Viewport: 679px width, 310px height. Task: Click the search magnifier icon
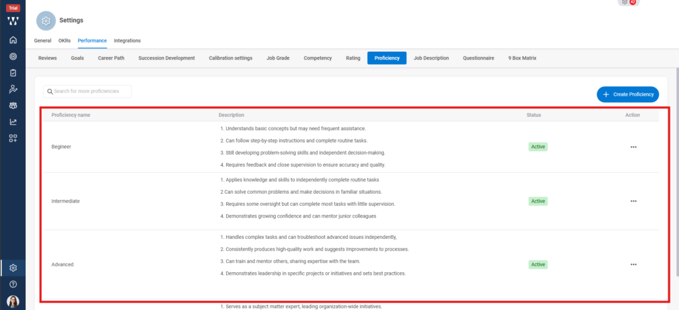[50, 92]
